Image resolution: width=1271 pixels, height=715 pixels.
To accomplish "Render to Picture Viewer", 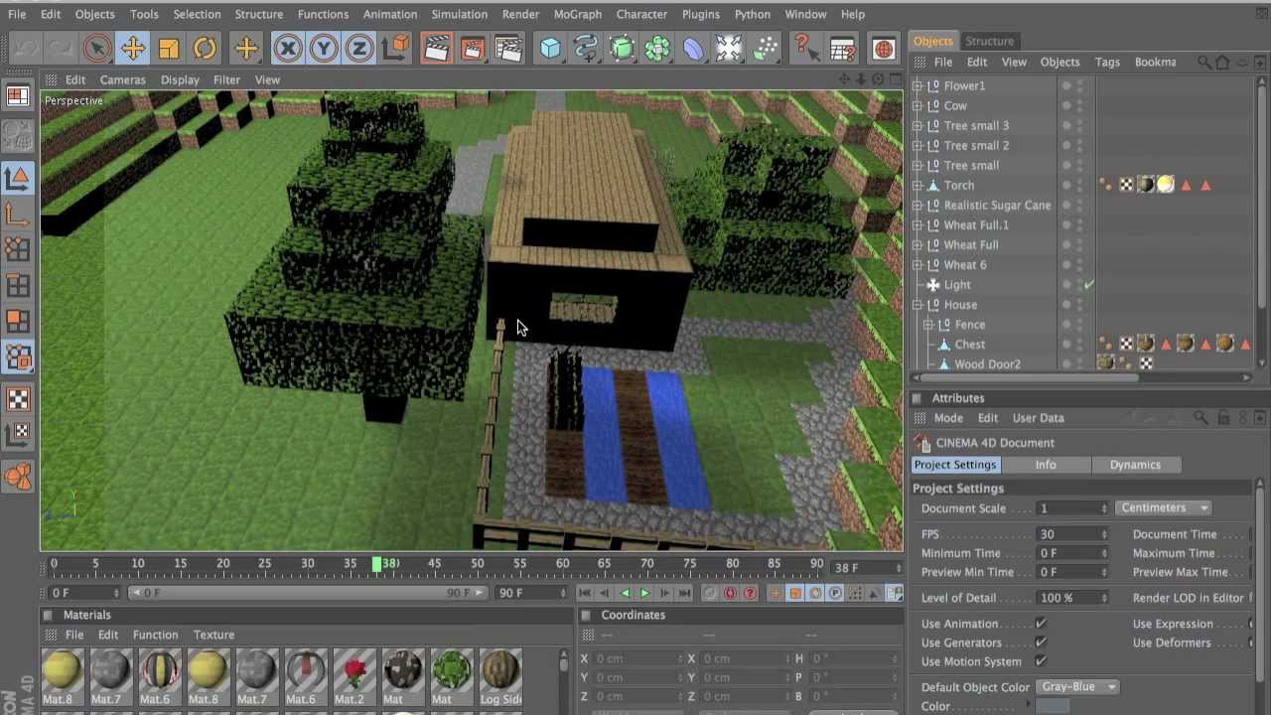I will [x=473, y=48].
